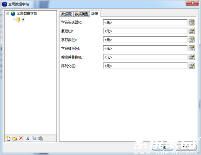Click the scissors cut icon
This screenshot has width=201, height=155.
28,139
